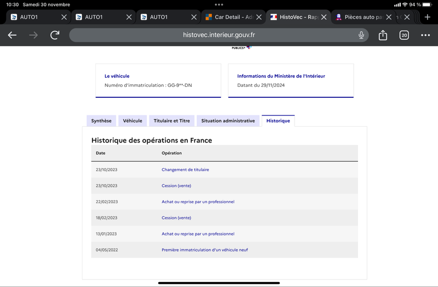
Task: Click the date 18/02/2023
Action: [x=106, y=218]
